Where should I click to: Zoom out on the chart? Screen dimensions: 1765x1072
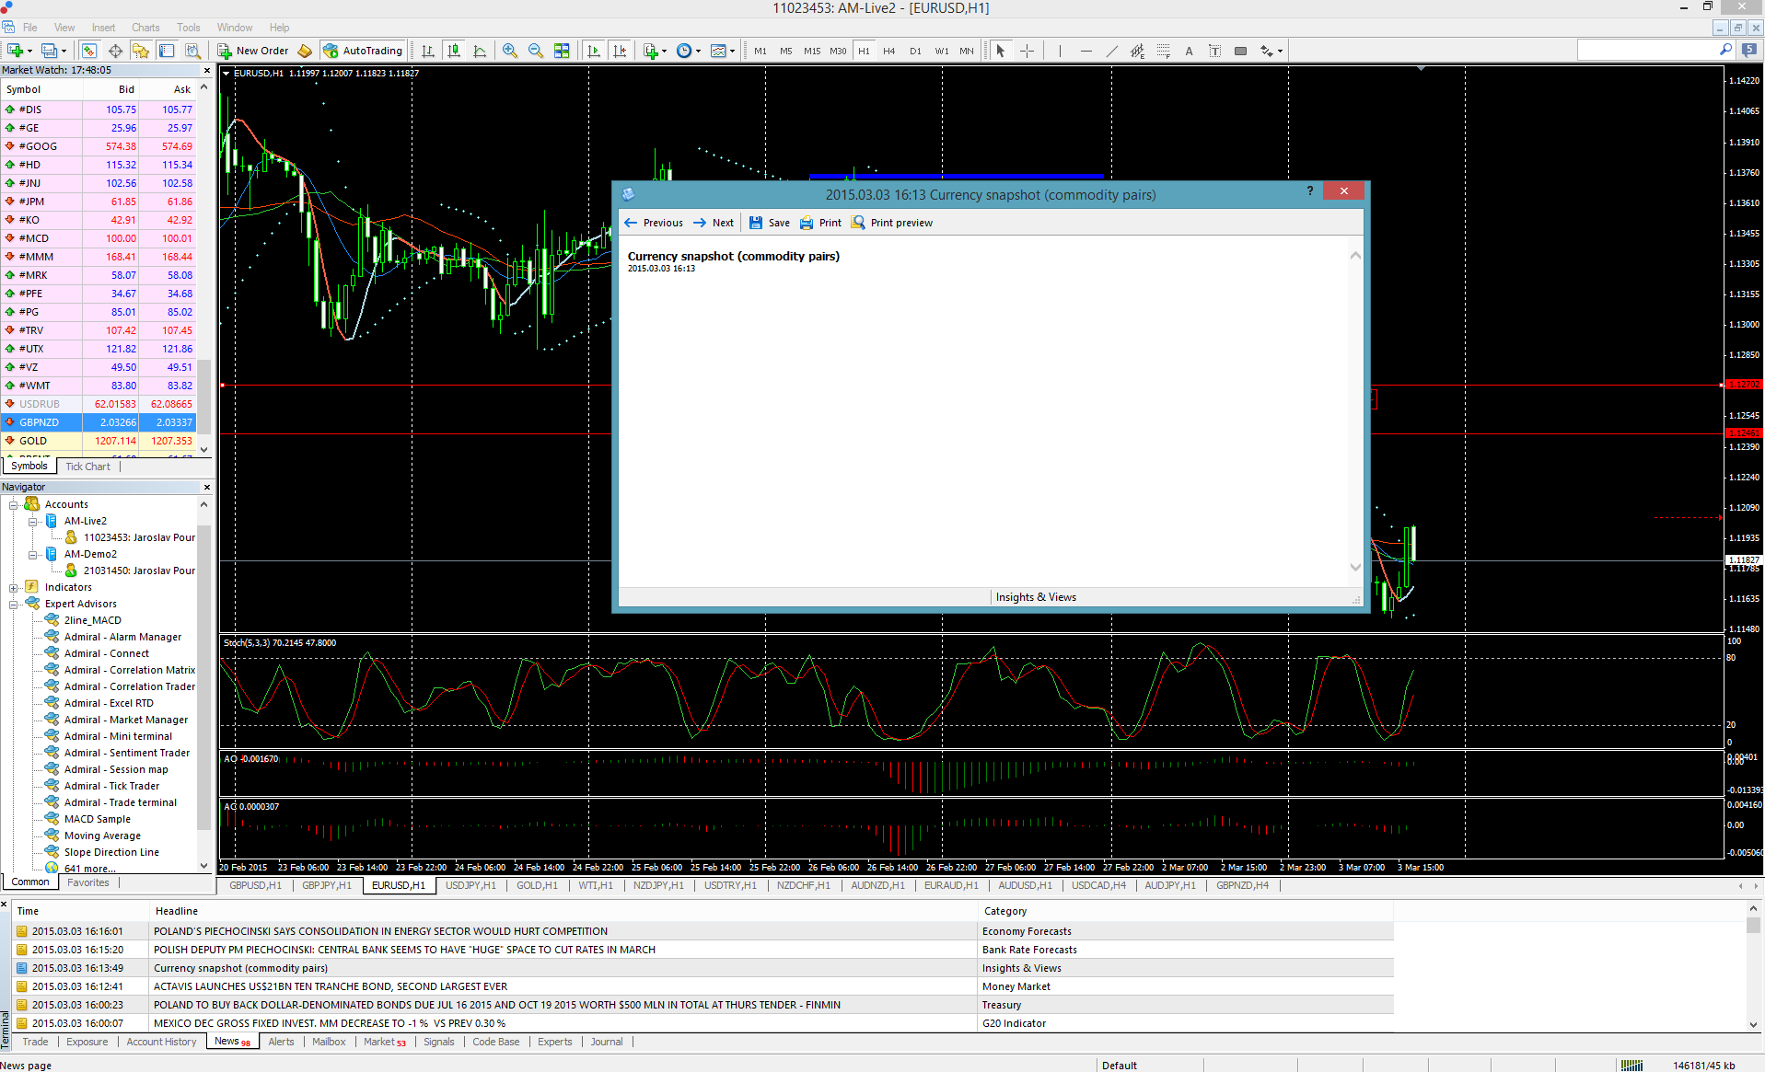click(x=535, y=51)
